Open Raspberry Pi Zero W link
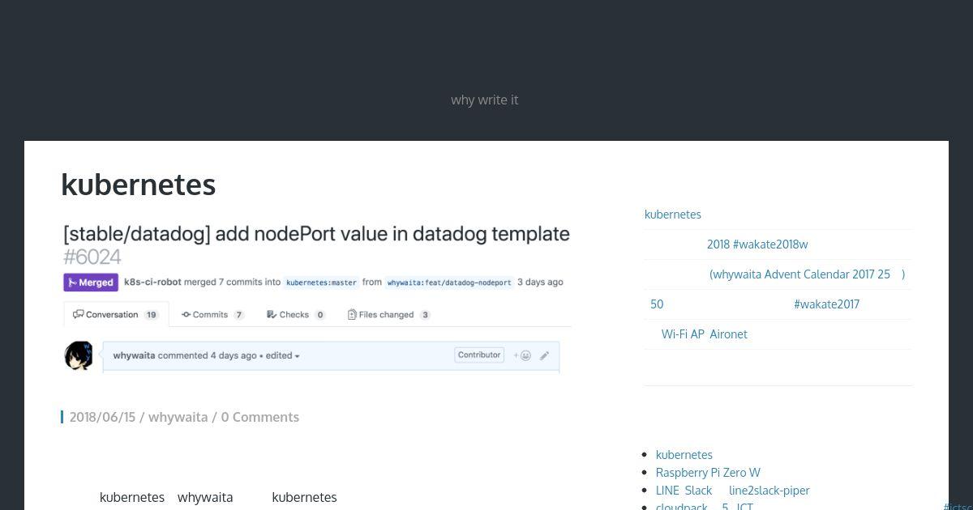Screen dimensions: 973x510 pos(708,473)
